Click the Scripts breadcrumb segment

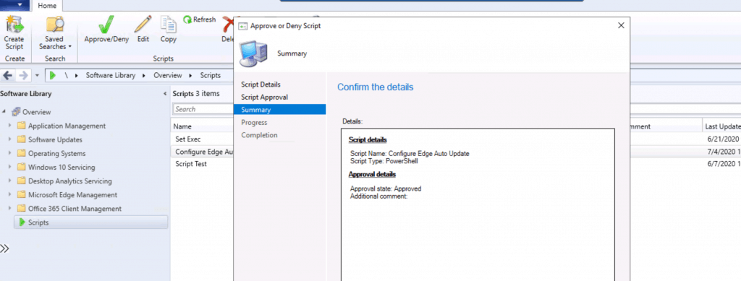(211, 75)
